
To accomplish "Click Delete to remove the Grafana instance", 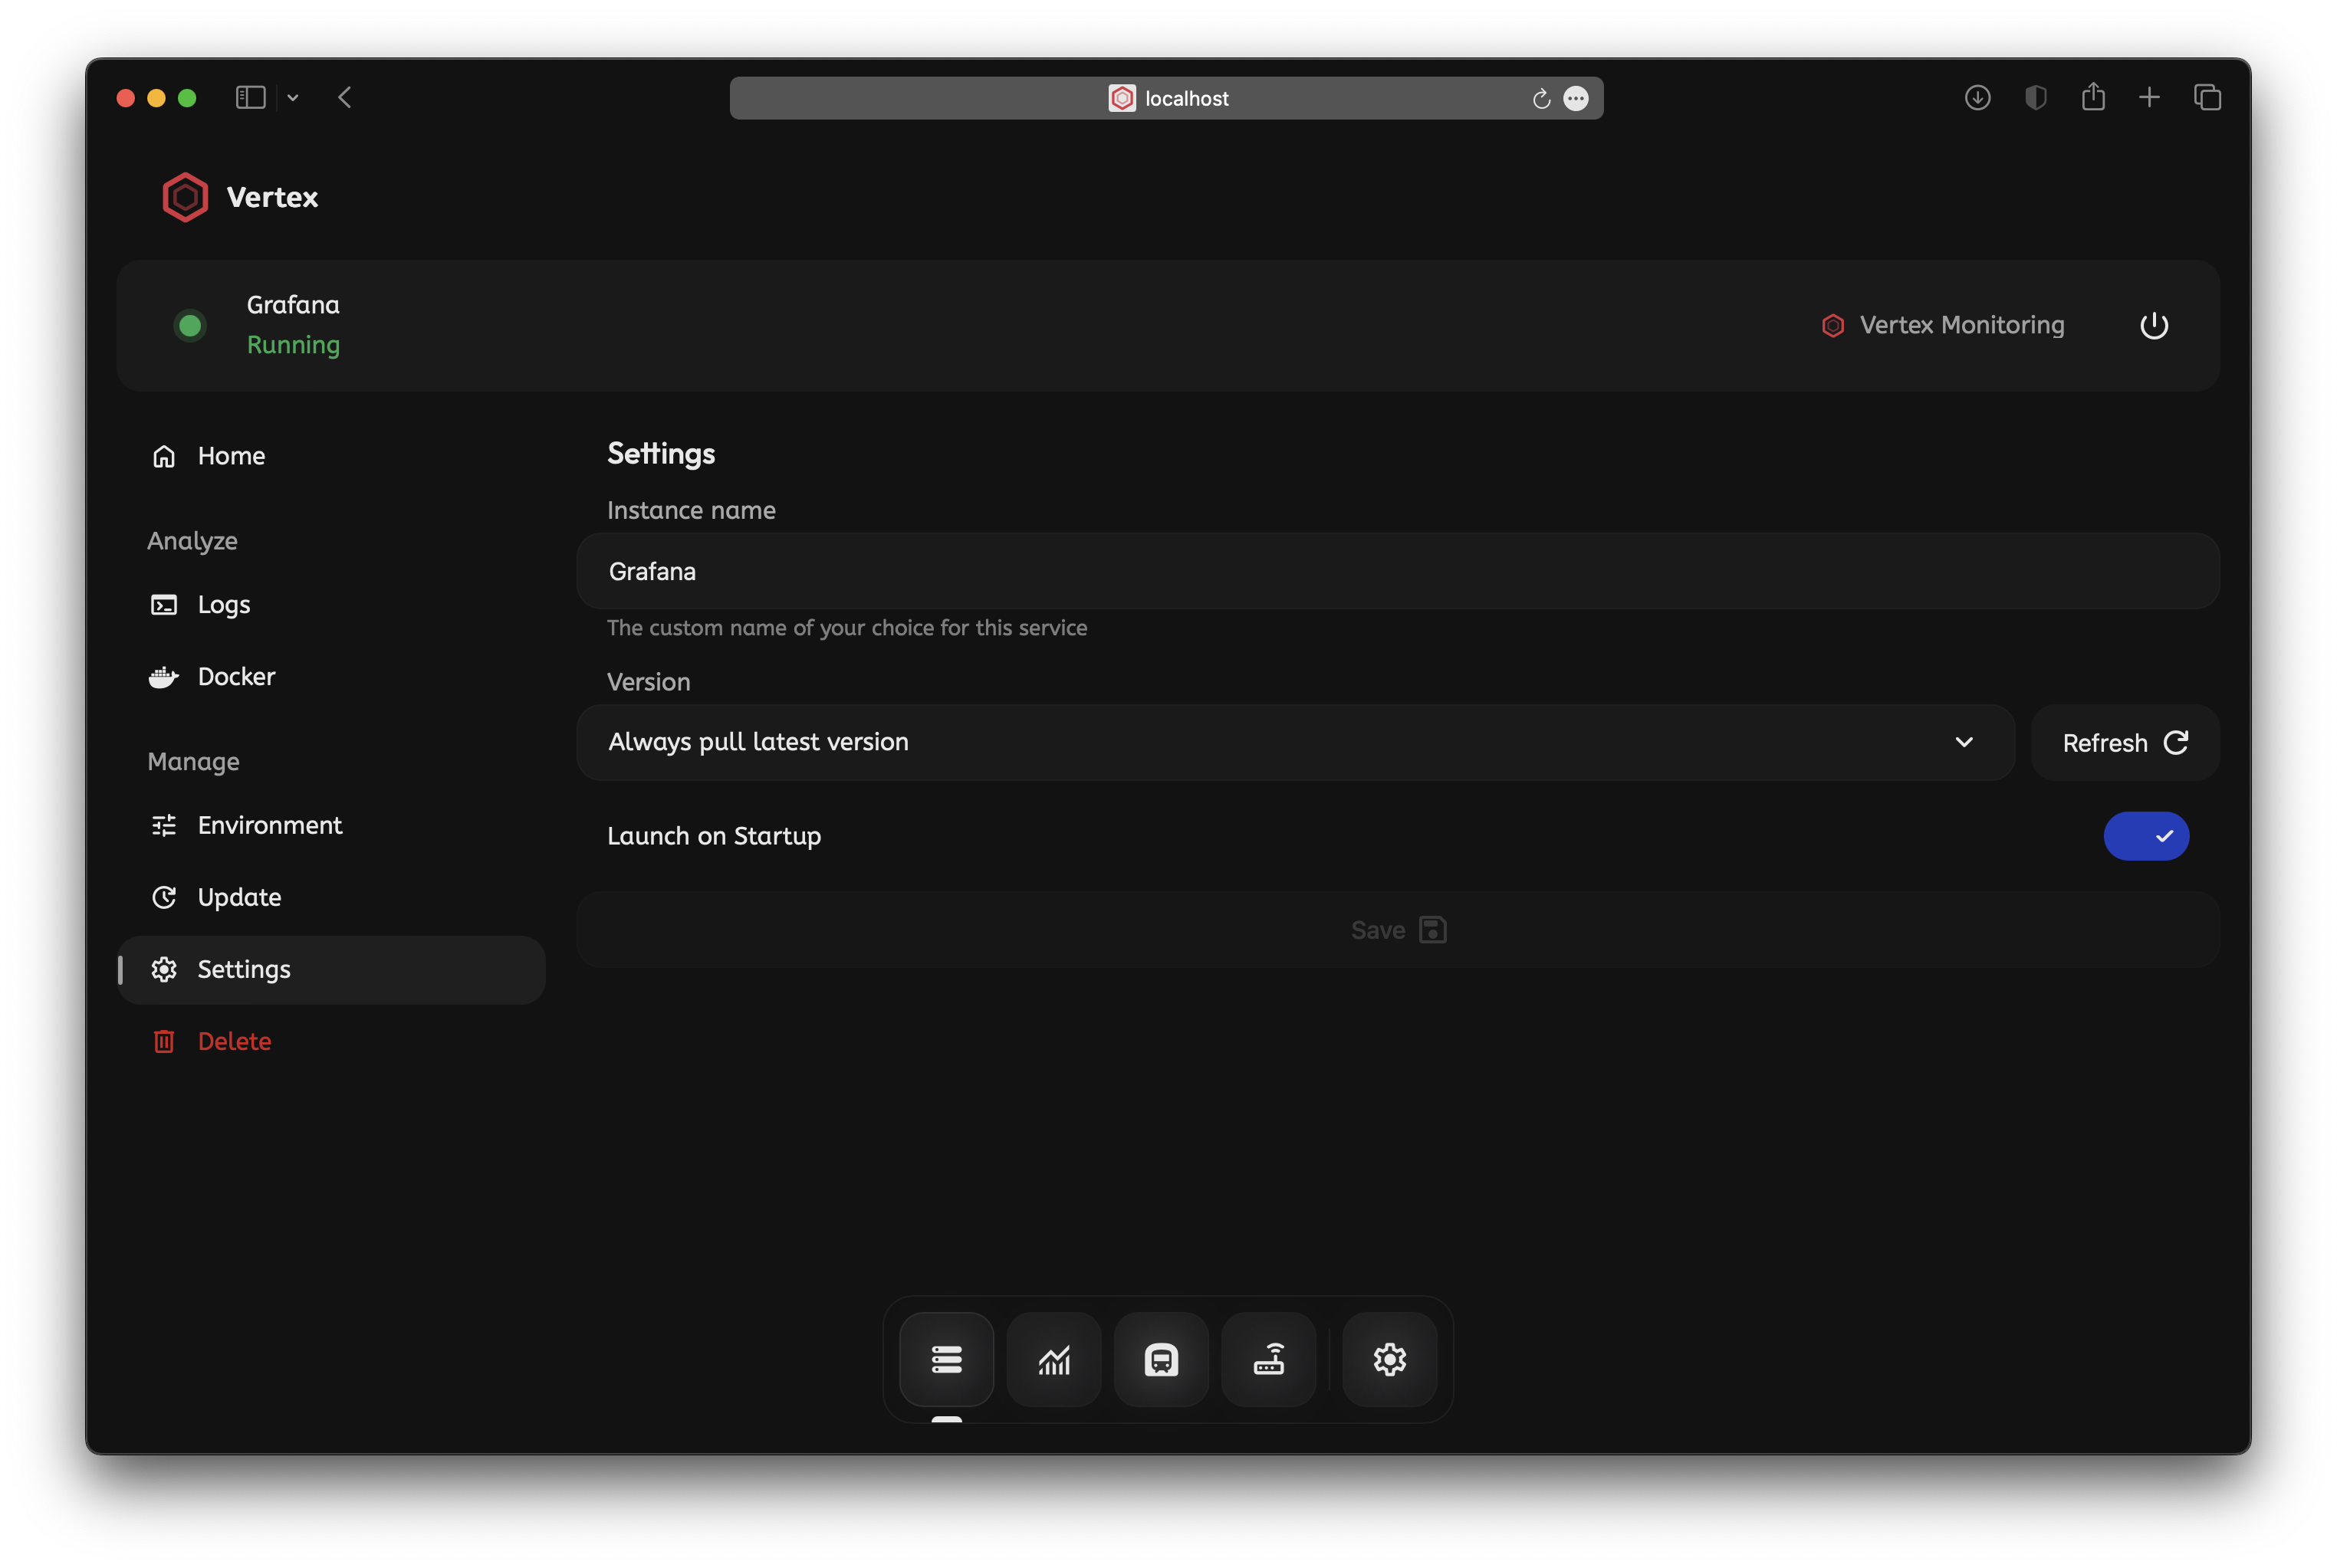I will point(233,1041).
